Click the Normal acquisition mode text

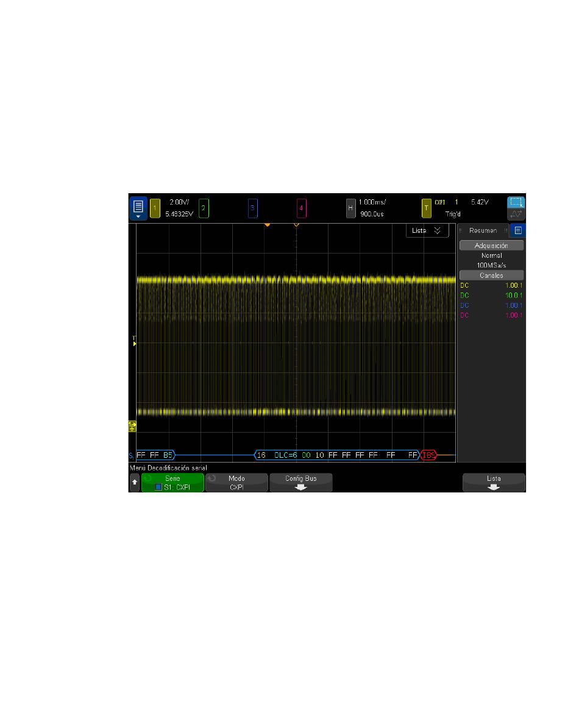tap(492, 255)
